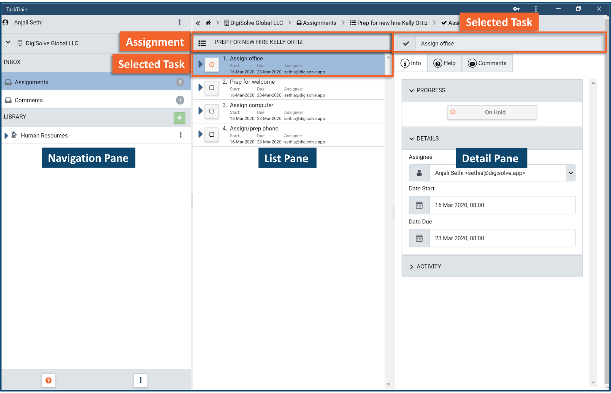
Task: Open Anjali Sethi user options menu
Action: pyautogui.click(x=179, y=22)
